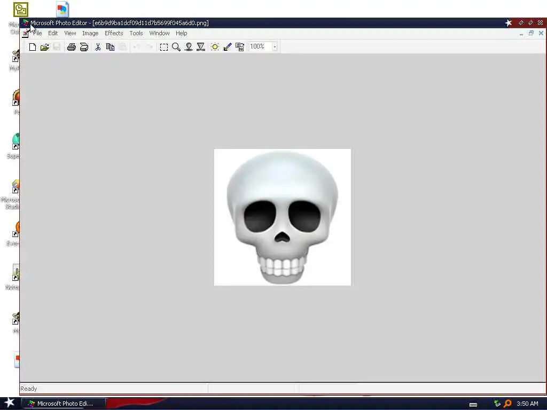This screenshot has height=410, width=547.
Task: Click the Ready status bar text
Action: tap(29, 389)
